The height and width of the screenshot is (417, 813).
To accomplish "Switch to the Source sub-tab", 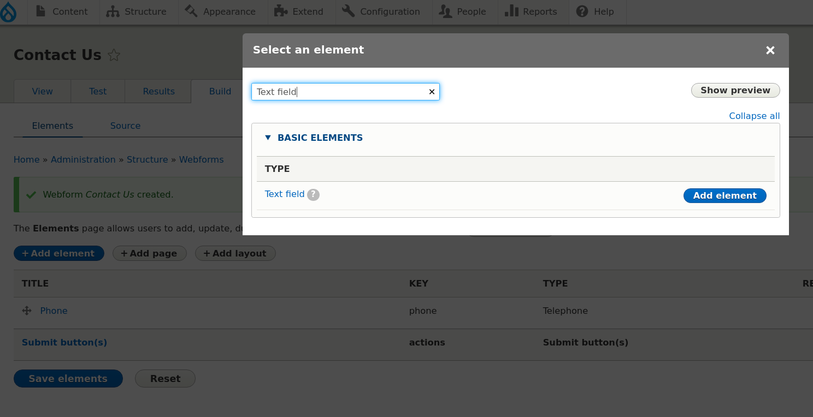I will point(125,126).
